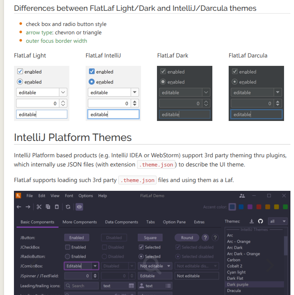Click the users icon in the title bar

point(242,196)
